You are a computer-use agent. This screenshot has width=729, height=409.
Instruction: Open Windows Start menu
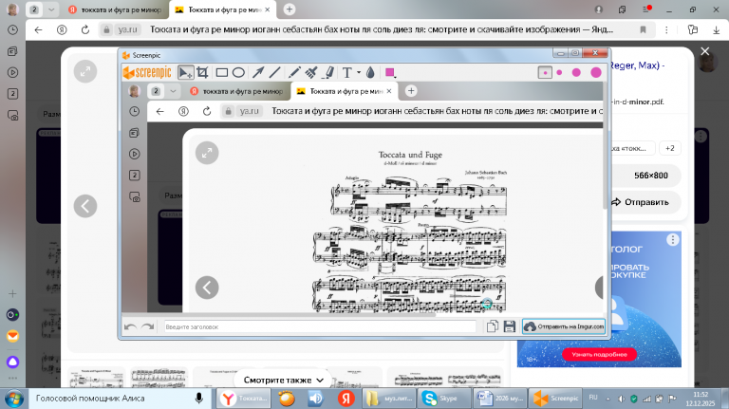coord(14,399)
